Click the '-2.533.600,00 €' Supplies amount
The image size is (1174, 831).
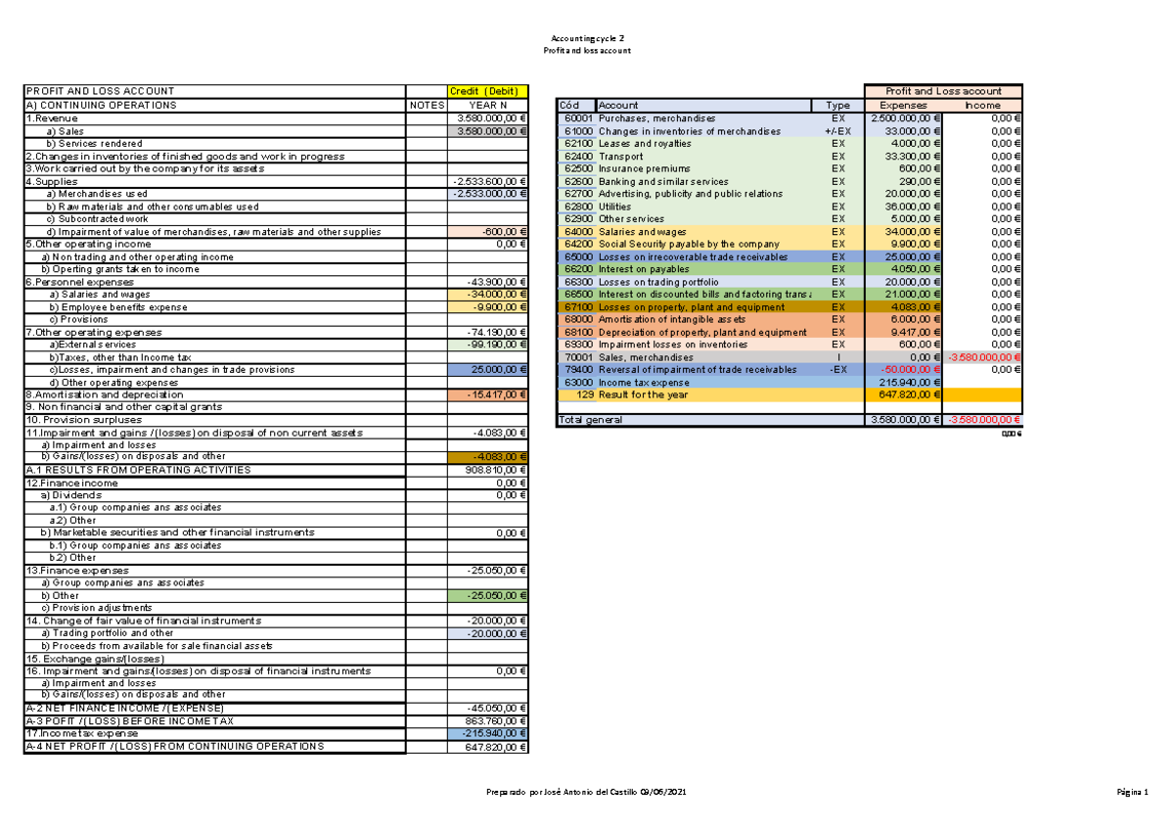pyautogui.click(x=487, y=181)
